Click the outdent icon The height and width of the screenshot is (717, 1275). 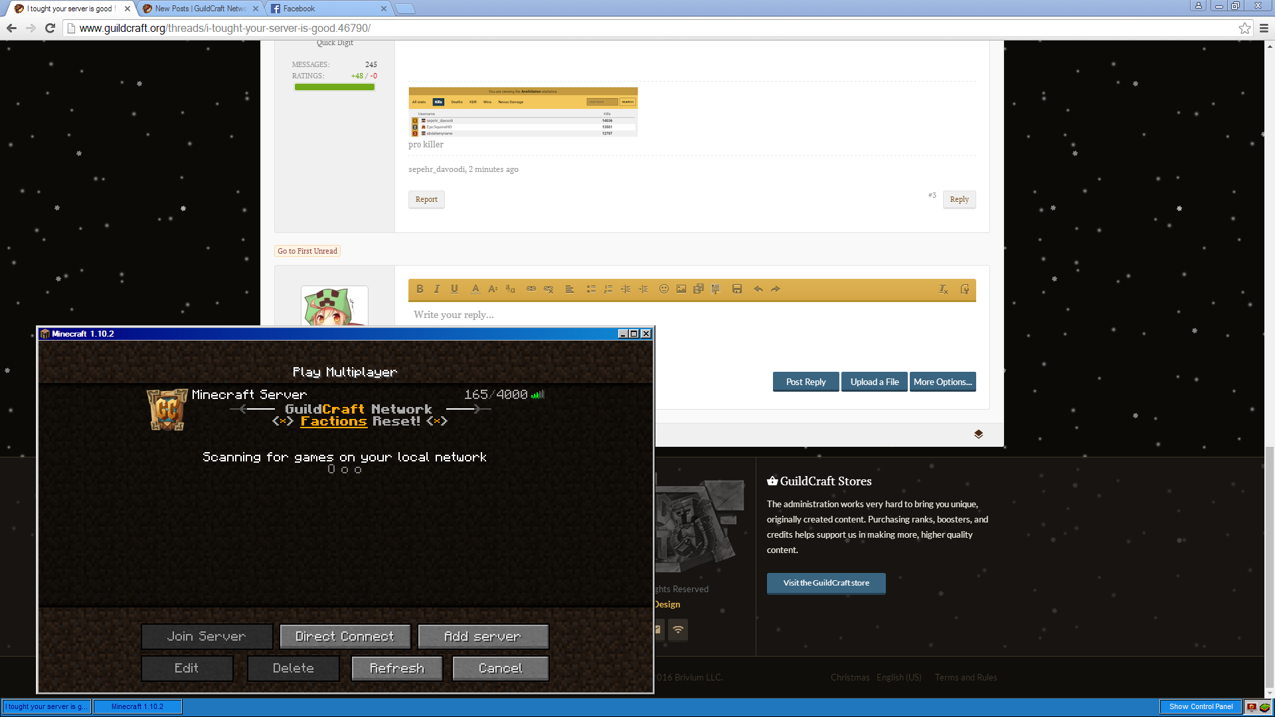click(626, 289)
